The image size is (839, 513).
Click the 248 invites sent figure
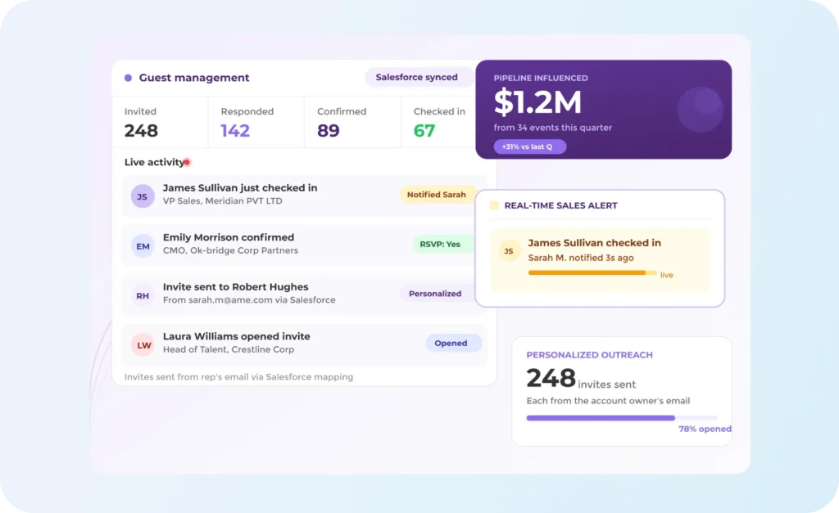581,378
